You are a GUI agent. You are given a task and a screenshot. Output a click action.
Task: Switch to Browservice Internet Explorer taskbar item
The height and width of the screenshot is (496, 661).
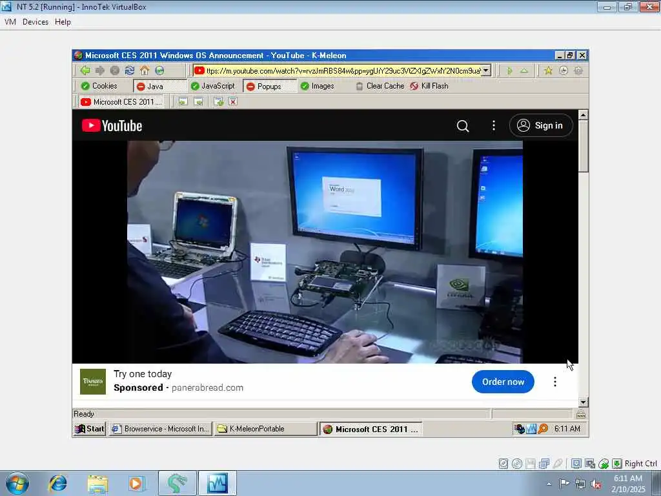click(160, 429)
